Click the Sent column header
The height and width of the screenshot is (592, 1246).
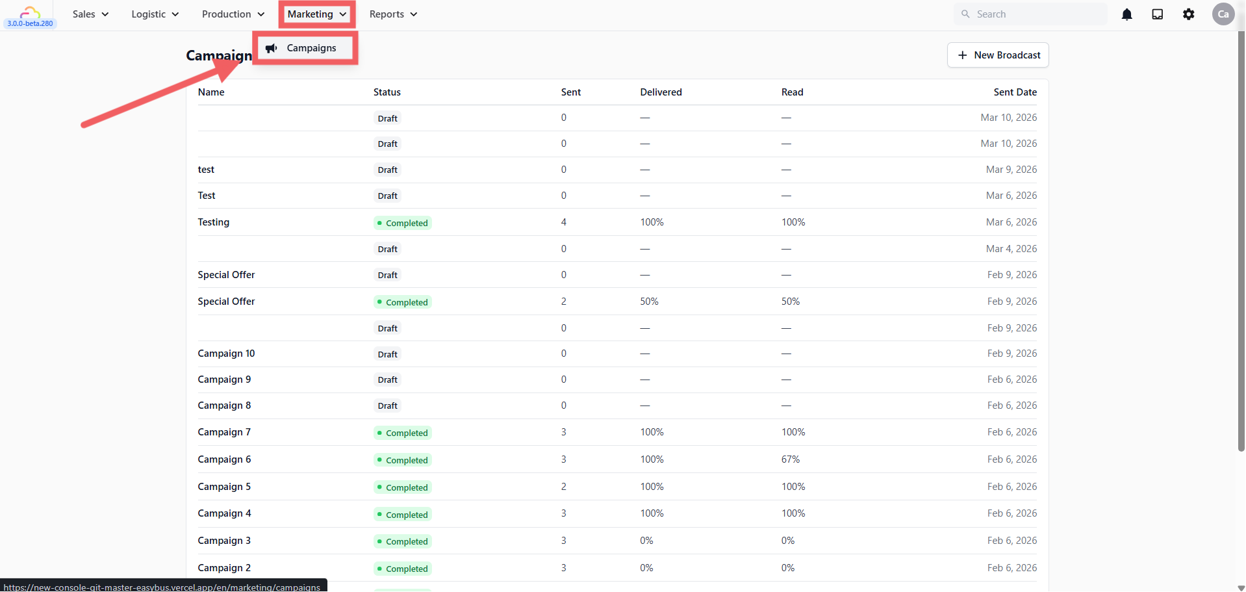(571, 92)
